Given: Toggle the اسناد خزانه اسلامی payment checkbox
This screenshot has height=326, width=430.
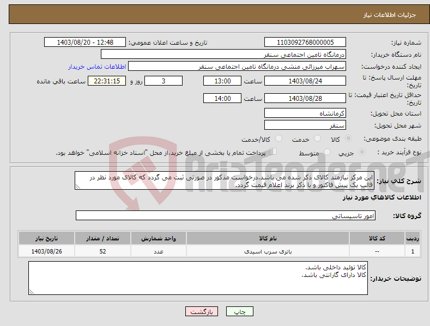Looking at the screenshot, I should click(273, 152).
